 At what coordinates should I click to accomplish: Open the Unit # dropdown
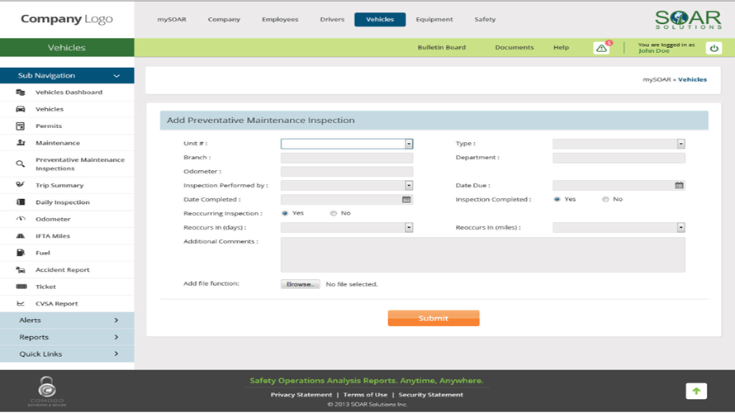pos(408,144)
